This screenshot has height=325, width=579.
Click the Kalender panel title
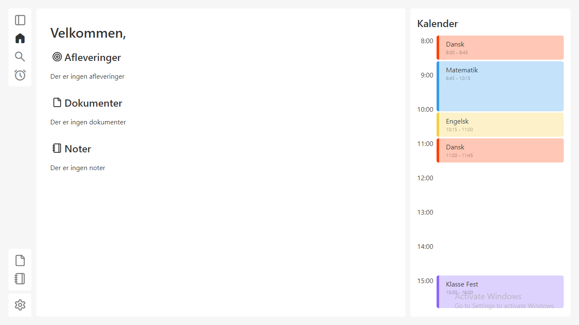(437, 24)
